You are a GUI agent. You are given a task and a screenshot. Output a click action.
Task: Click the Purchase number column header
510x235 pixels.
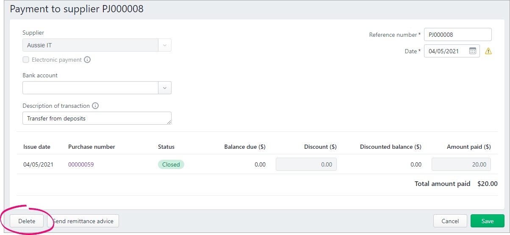[x=91, y=147]
